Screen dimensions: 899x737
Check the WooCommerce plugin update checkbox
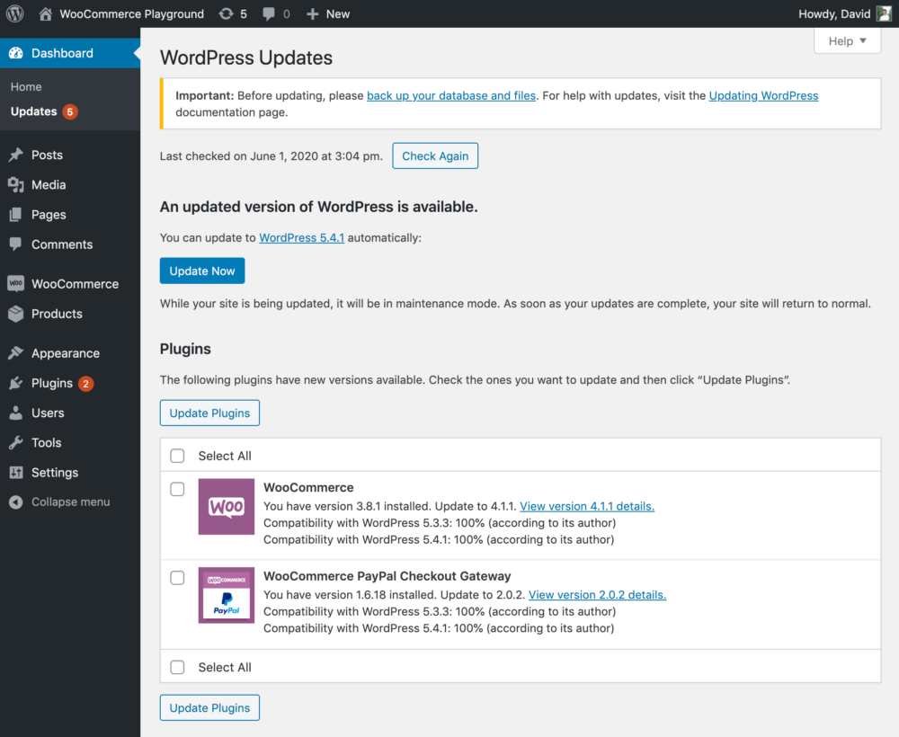tap(177, 489)
